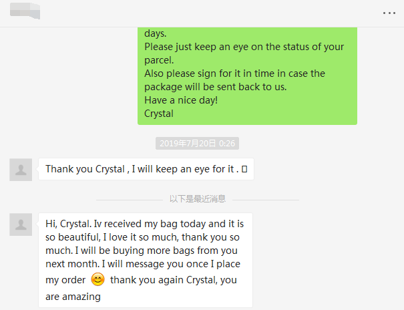The height and width of the screenshot is (310, 404).
Task: Click the 2019年7月20日 0:26 timestamp
Action: pyautogui.click(x=197, y=143)
